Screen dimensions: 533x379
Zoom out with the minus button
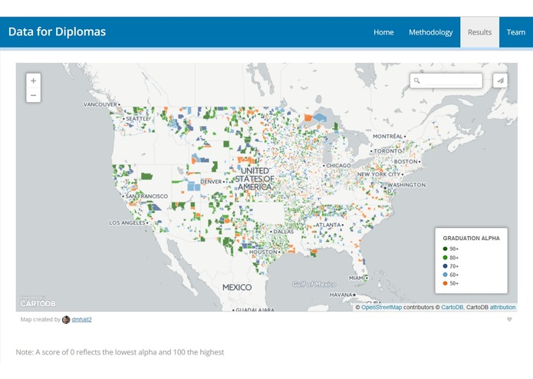[x=33, y=95]
